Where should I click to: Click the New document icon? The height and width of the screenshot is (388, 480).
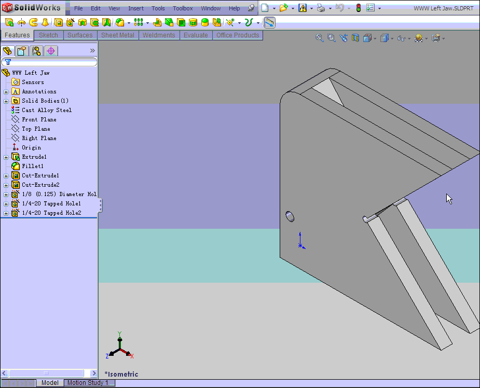[265, 8]
